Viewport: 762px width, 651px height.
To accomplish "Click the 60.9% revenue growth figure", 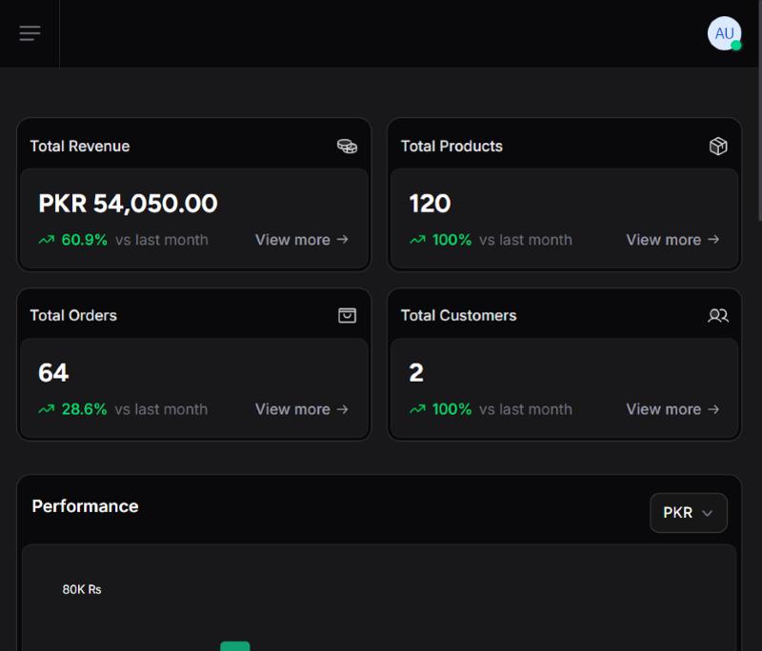I will click(x=84, y=240).
